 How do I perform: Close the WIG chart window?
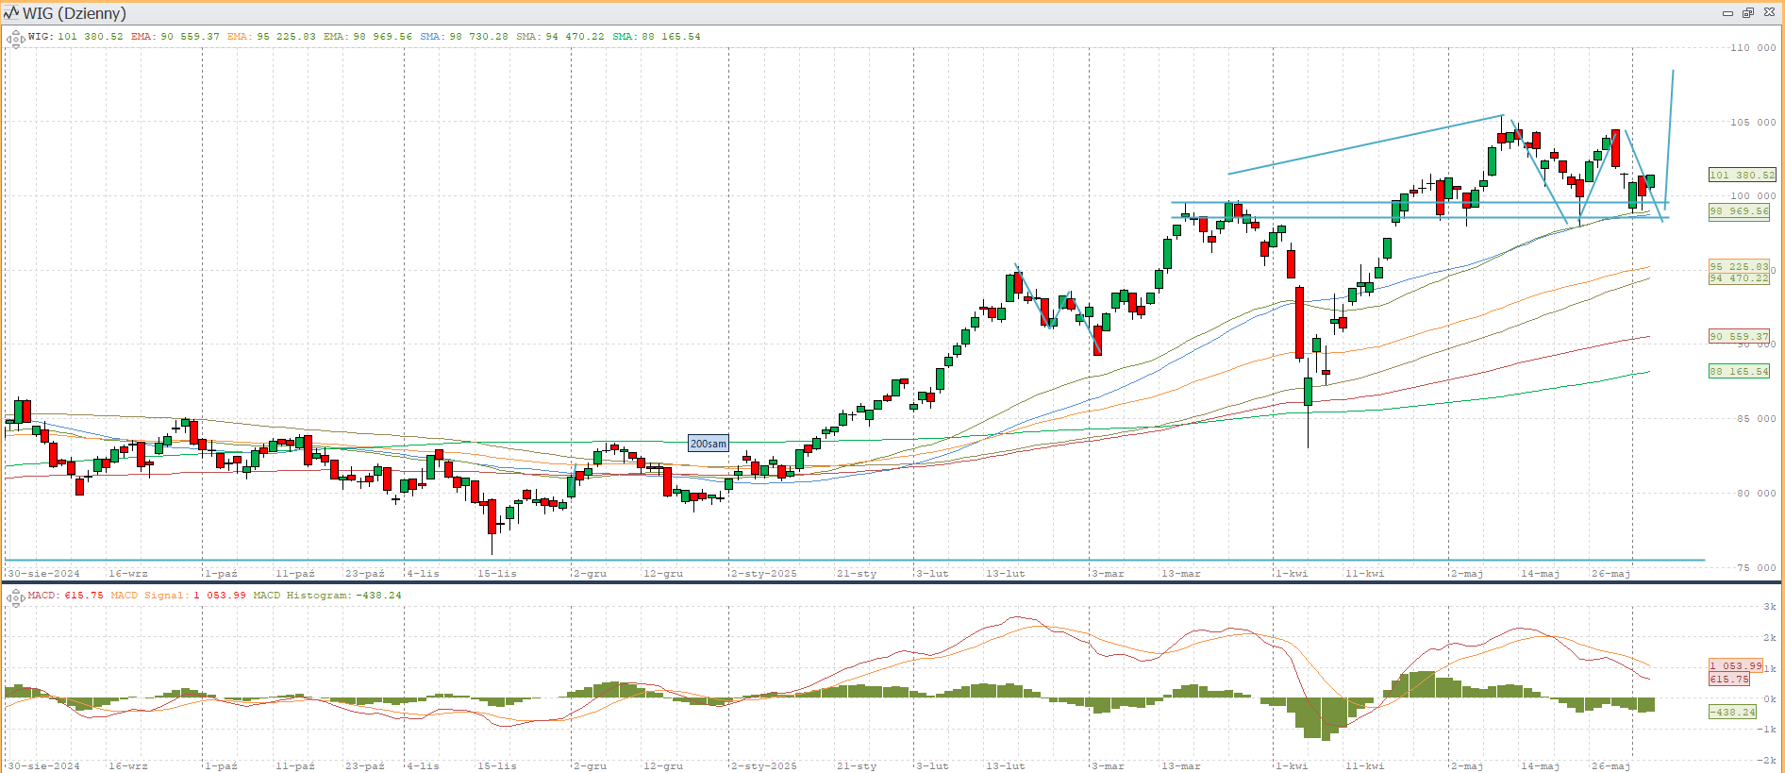(1769, 13)
